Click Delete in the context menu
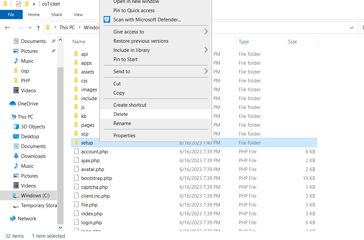 coord(156,114)
